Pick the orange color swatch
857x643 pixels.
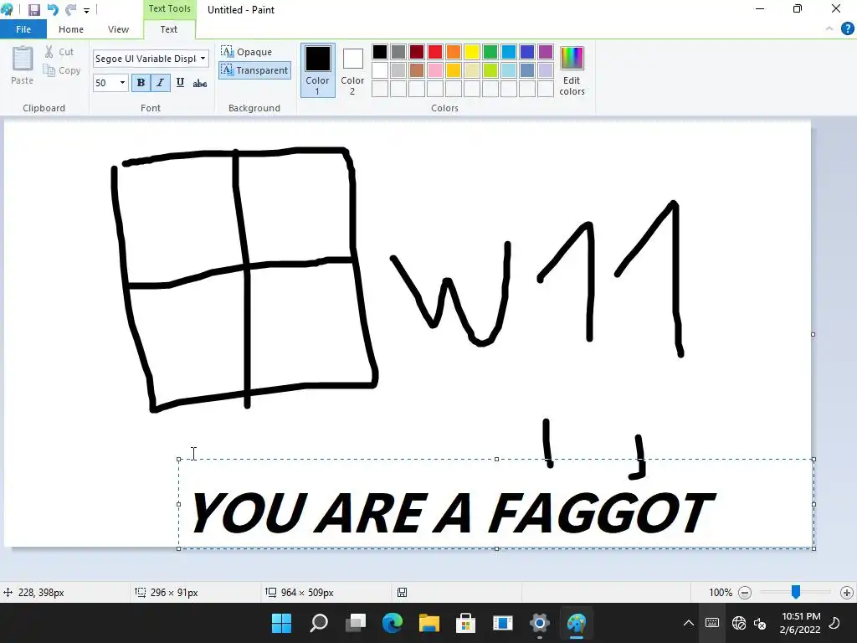click(454, 52)
